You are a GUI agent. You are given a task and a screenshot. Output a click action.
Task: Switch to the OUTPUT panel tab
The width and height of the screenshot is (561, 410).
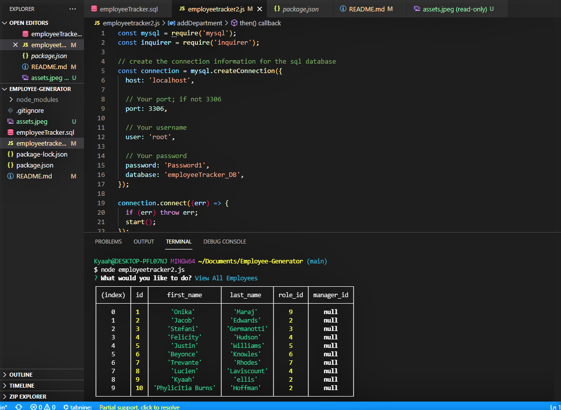click(144, 242)
